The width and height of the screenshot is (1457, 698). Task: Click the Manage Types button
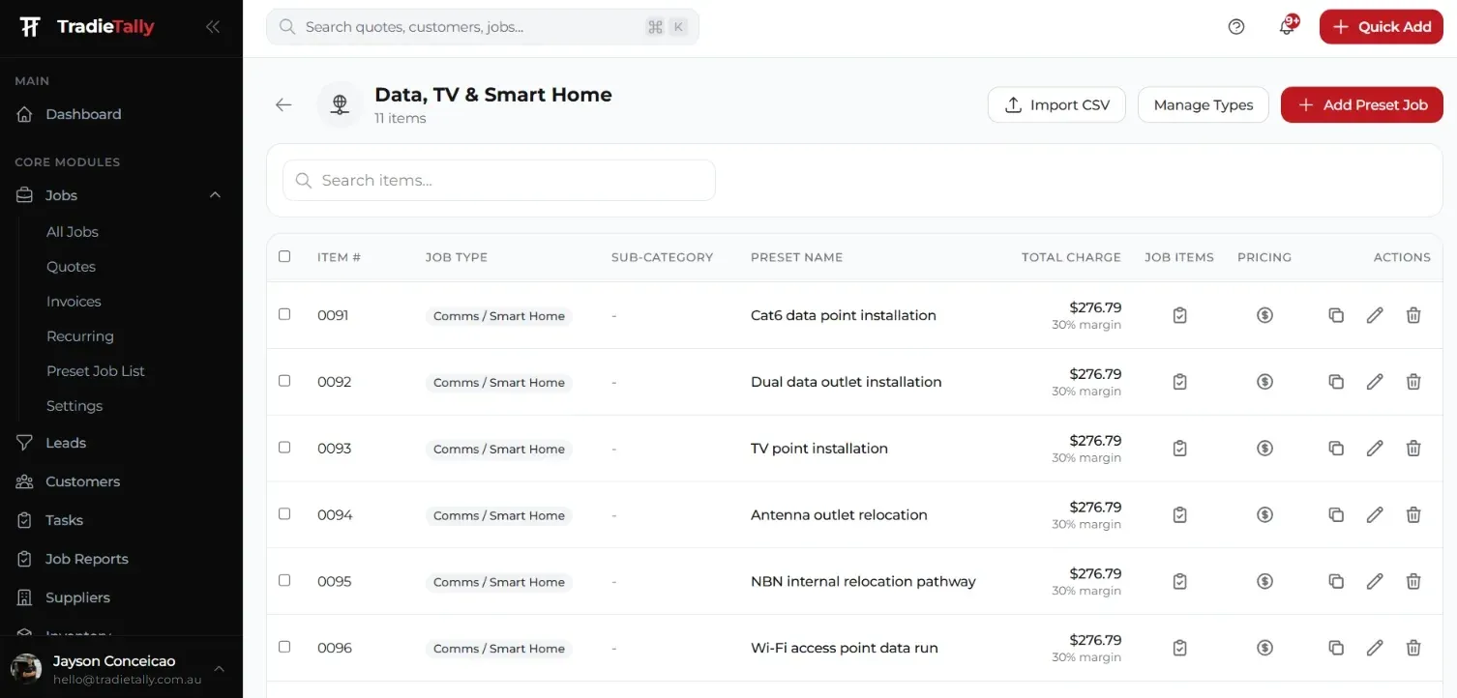click(1204, 104)
